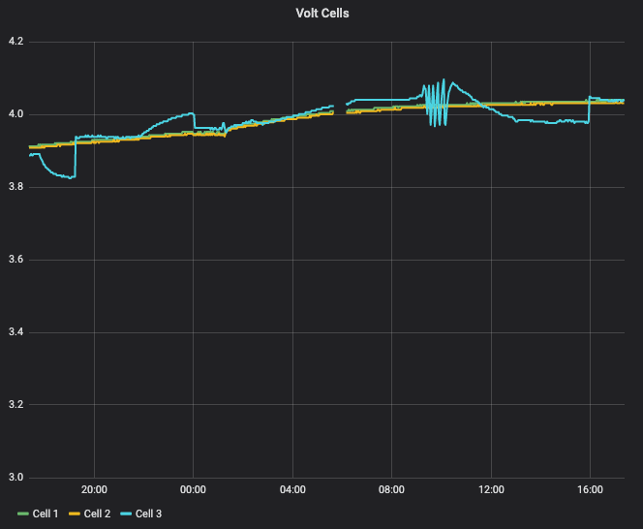This screenshot has width=643, height=529.
Task: Click the 00:00 time axis label
Action: coord(193,489)
